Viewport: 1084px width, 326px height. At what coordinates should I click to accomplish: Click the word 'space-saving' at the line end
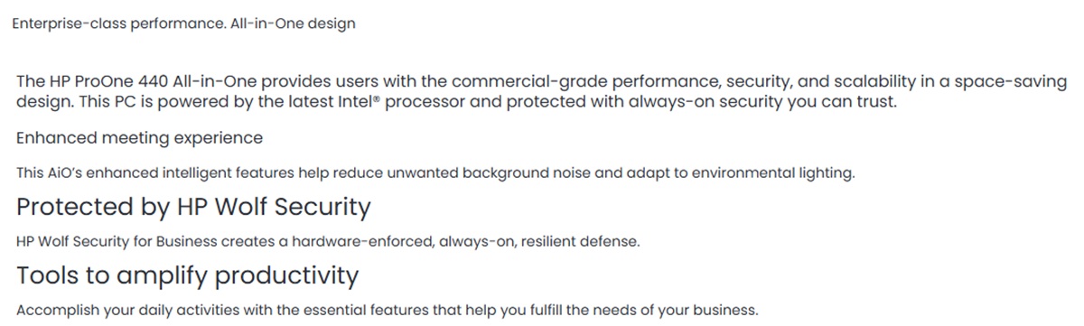pyautogui.click(x=1015, y=81)
